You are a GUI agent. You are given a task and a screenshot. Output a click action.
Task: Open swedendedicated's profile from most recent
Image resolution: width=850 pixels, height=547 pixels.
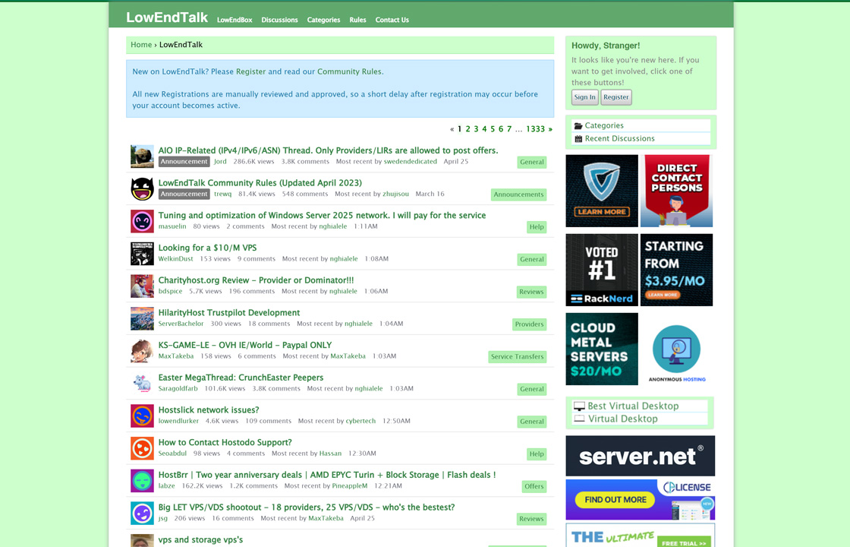point(411,162)
